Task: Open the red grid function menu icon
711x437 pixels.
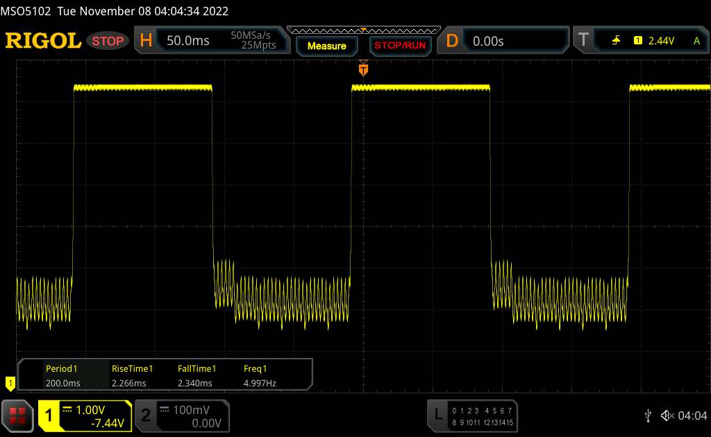Action: tap(17, 415)
